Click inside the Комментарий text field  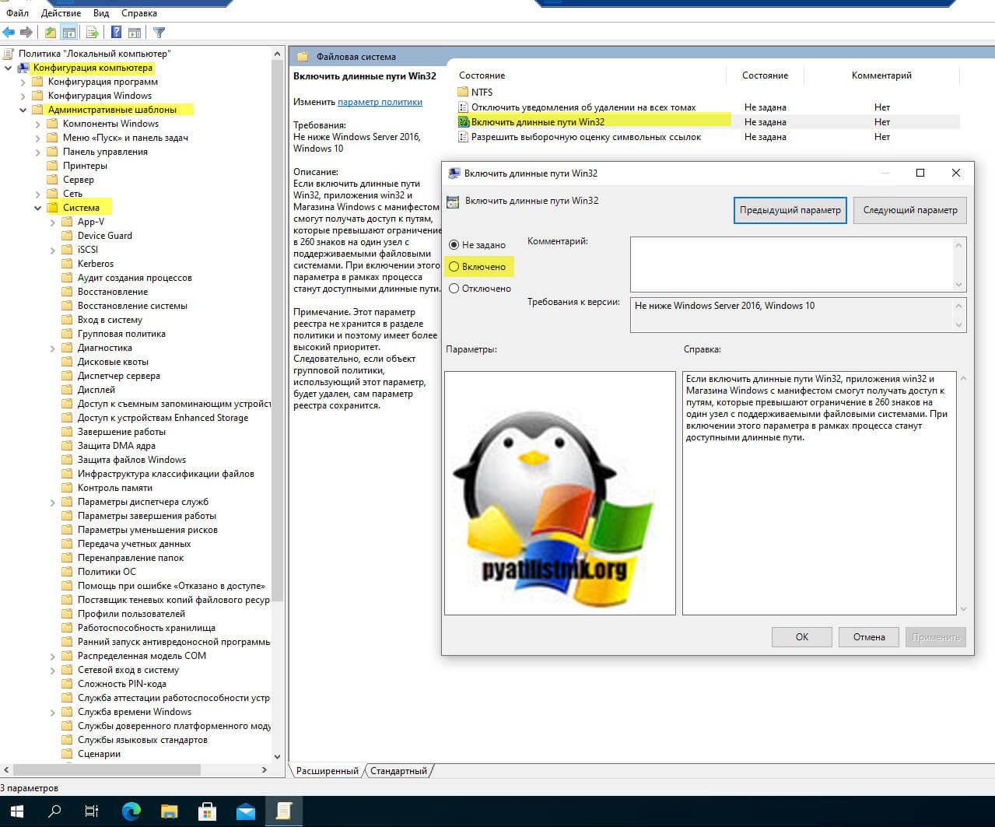pos(792,265)
